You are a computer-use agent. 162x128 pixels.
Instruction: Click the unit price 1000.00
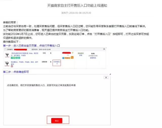[x=44, y=62]
